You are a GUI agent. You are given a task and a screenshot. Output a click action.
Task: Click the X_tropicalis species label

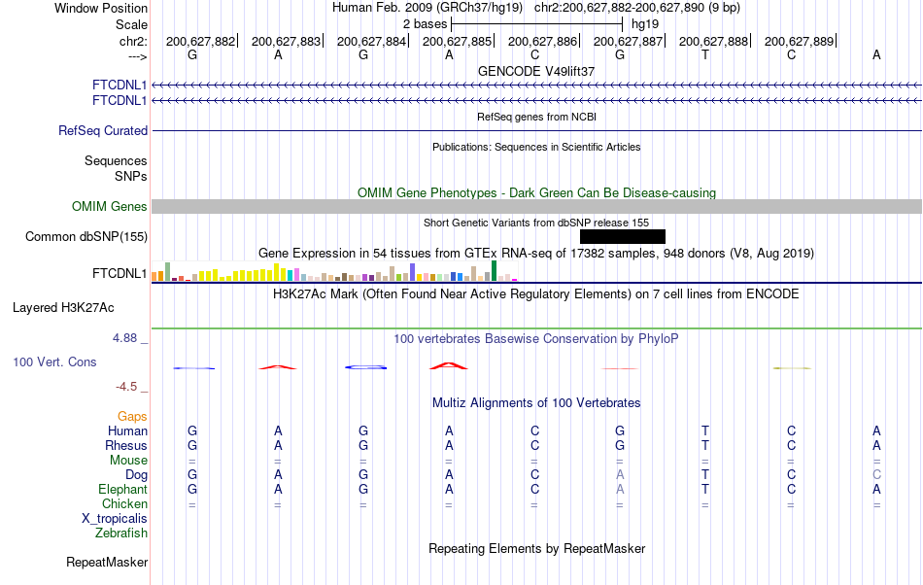(115, 519)
